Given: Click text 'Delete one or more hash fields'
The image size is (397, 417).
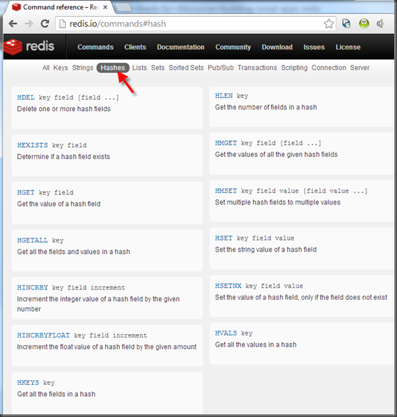Looking at the screenshot, I should (x=64, y=109).
